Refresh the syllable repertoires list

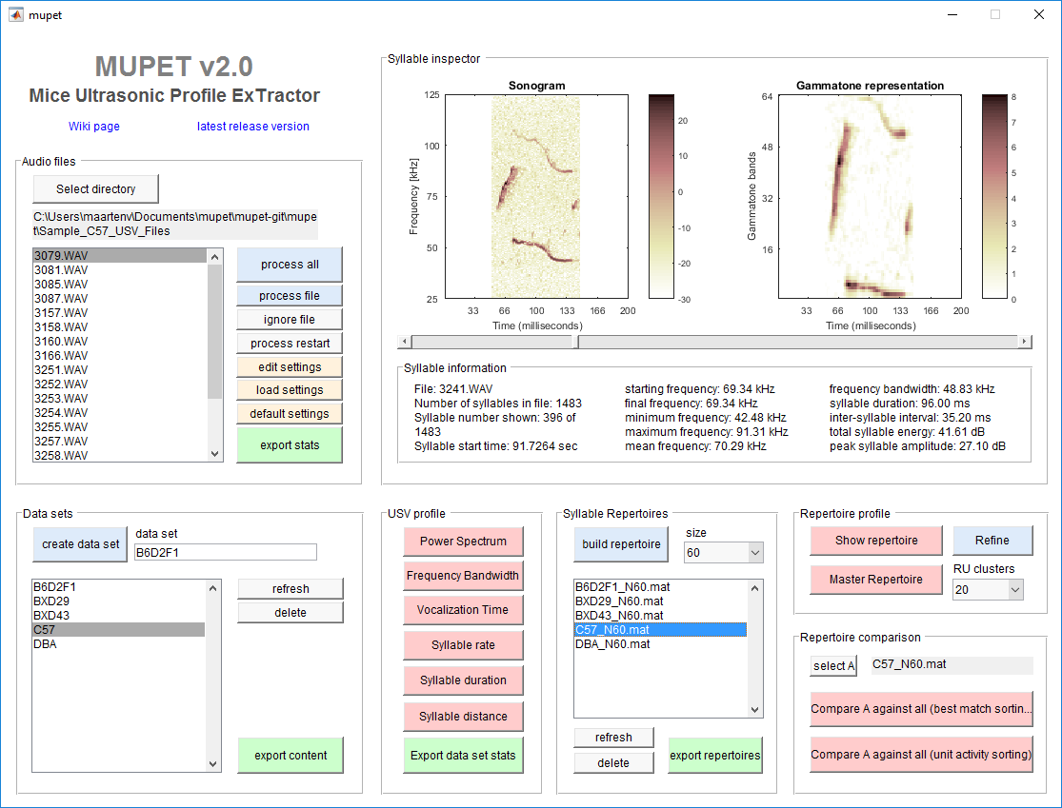[x=613, y=738]
